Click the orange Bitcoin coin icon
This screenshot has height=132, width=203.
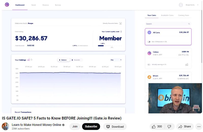pos(149,77)
